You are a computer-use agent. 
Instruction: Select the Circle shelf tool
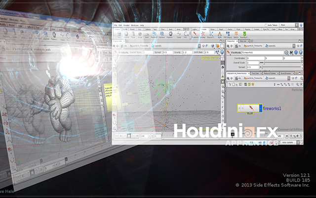point(186,35)
